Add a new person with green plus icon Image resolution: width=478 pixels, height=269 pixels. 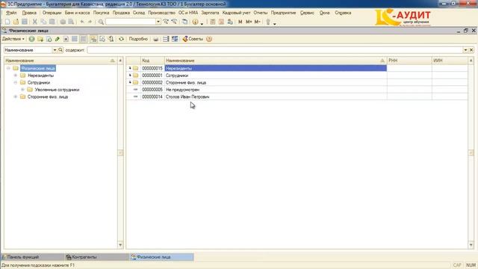coord(31,39)
